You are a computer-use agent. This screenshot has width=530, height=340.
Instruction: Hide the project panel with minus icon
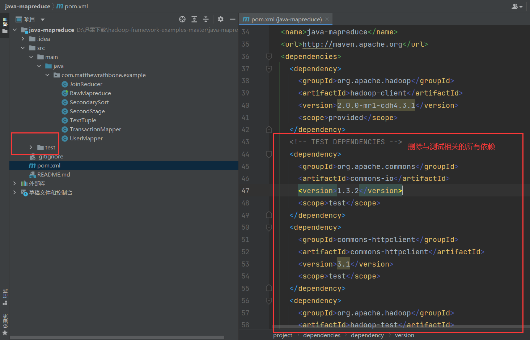(233, 19)
